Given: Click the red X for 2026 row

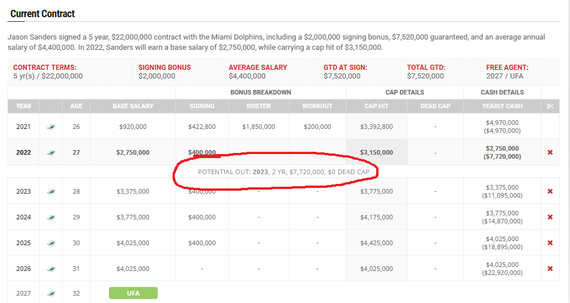Looking at the screenshot, I should [x=550, y=269].
